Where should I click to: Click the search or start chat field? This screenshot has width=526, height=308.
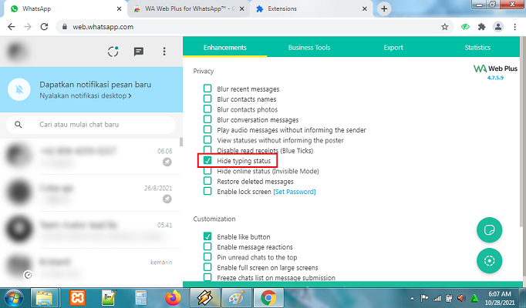90,125
